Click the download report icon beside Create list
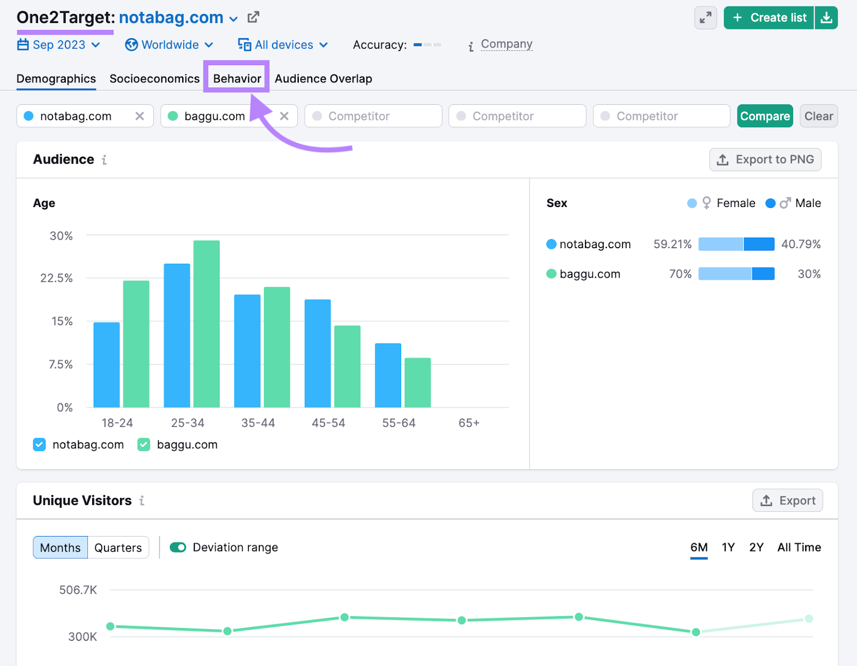 click(x=826, y=18)
